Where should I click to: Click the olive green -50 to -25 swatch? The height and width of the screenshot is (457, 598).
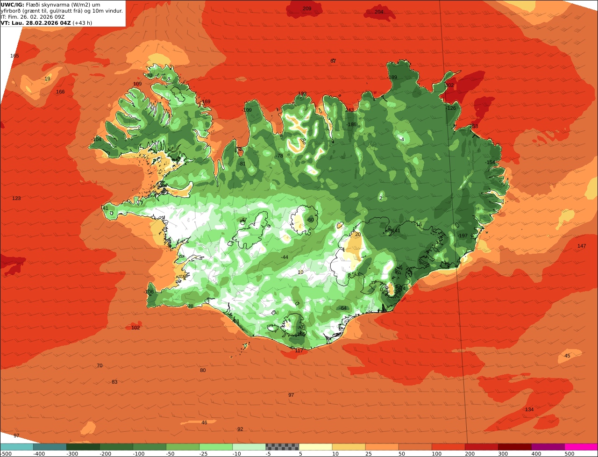[x=183, y=447]
